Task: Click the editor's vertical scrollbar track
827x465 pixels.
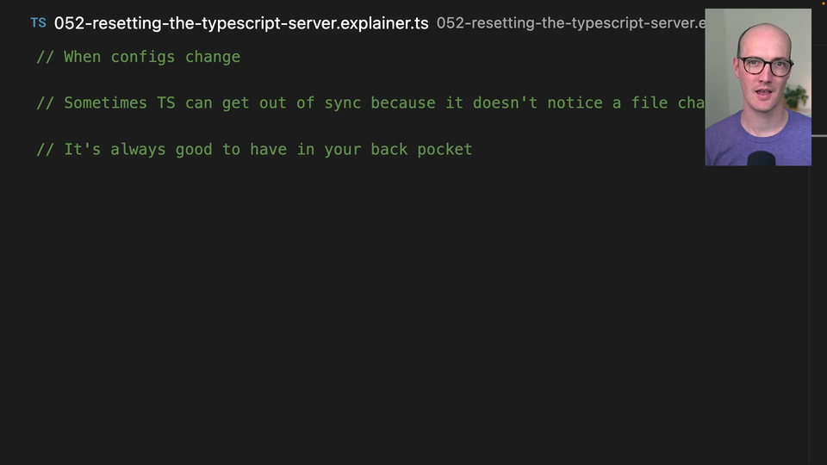Action: [818, 301]
